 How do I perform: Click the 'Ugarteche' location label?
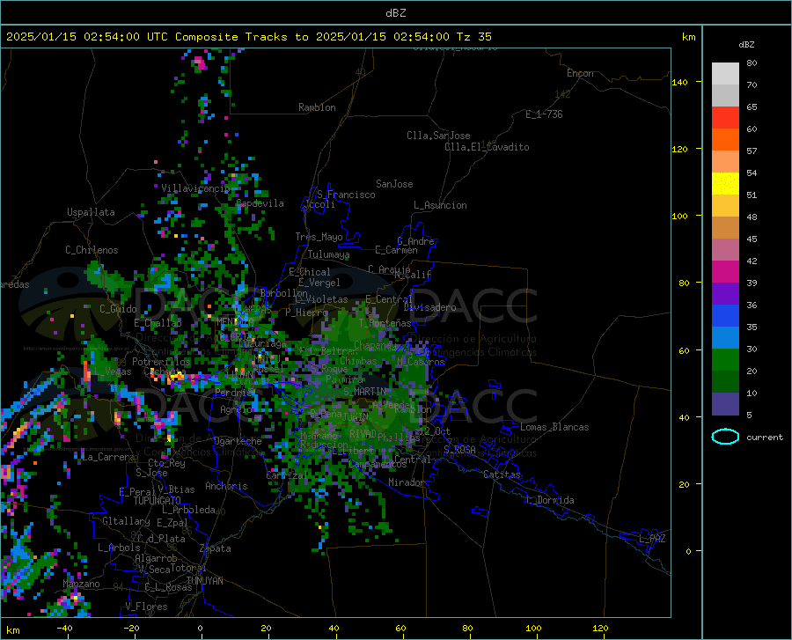coord(238,441)
